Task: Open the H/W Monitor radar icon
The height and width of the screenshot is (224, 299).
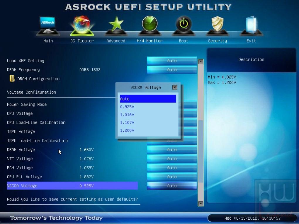Action: click(150, 26)
